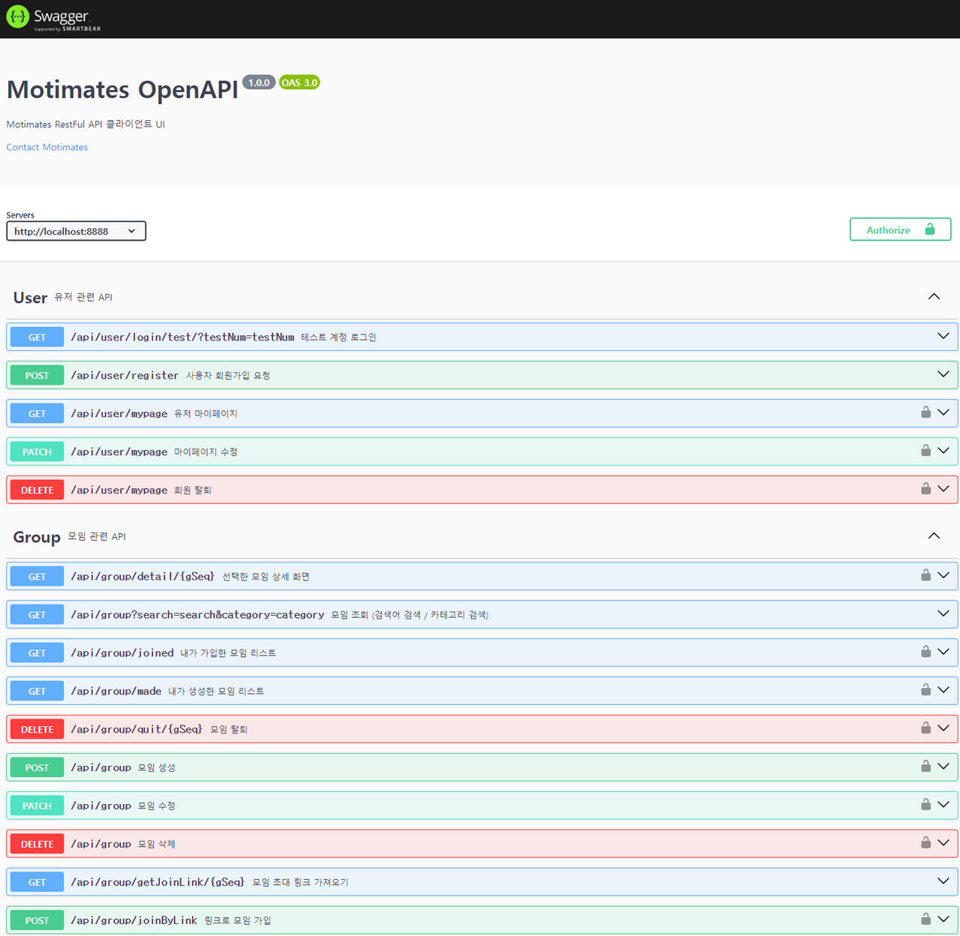Image resolution: width=960 pixels, height=936 pixels.
Task: Expand chevron on /api/group/quit/{gSeq} row
Action: tap(943, 728)
